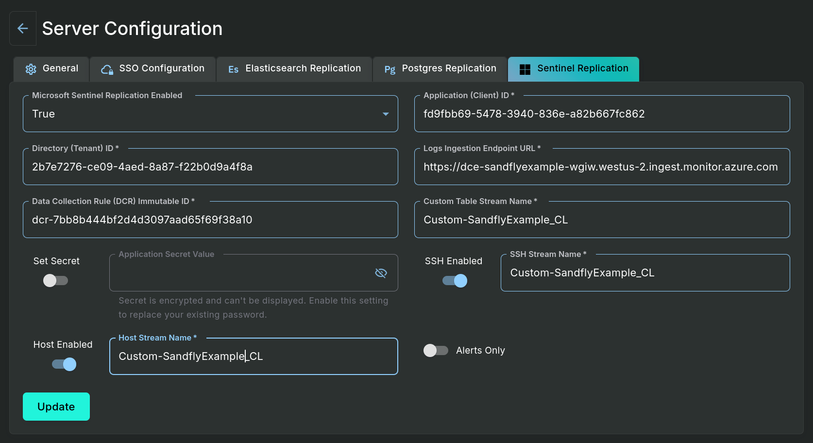Switch to the Elasticsearch Replication tab

point(294,69)
